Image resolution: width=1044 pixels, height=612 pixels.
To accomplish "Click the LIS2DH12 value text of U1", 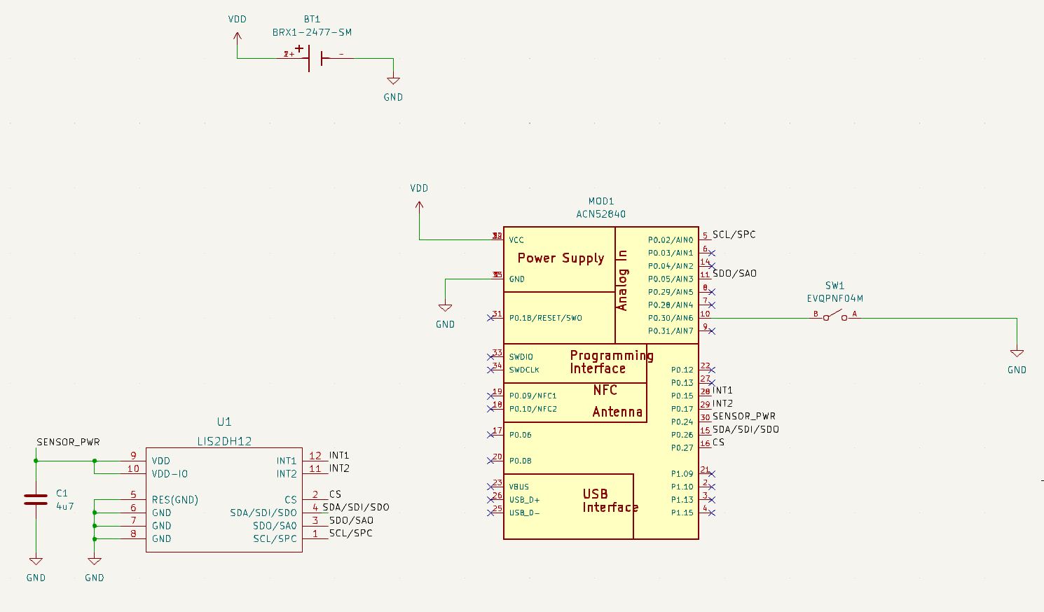I will (x=224, y=441).
